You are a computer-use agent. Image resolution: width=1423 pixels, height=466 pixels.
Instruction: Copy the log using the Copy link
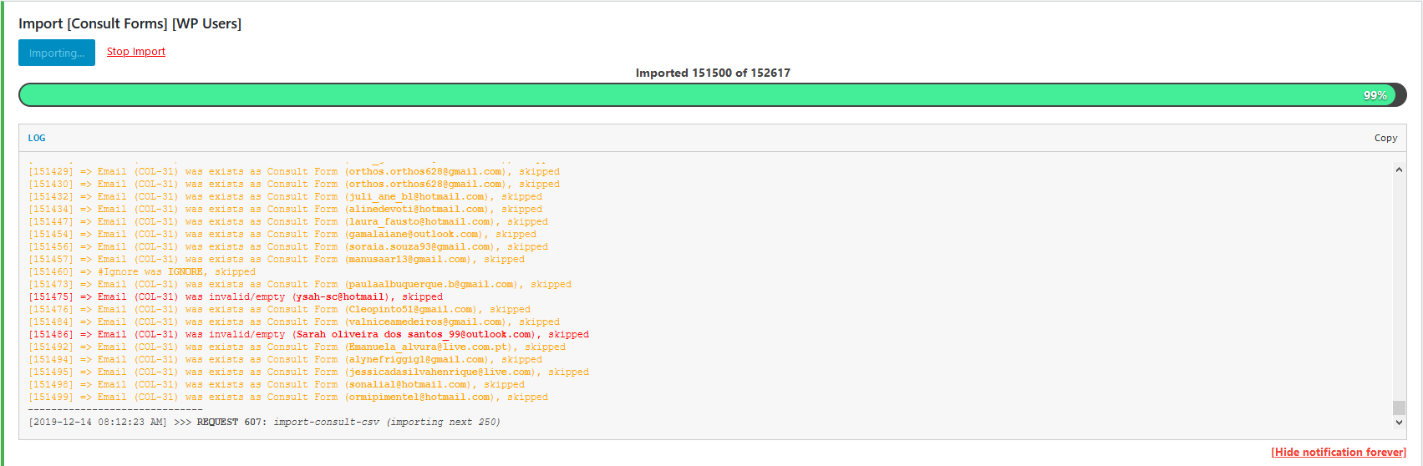tap(1385, 138)
